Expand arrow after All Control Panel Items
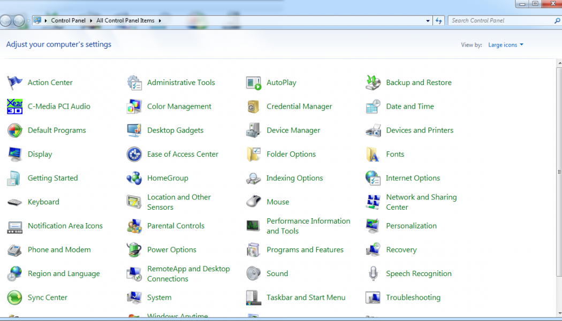562x321 pixels. [160, 21]
